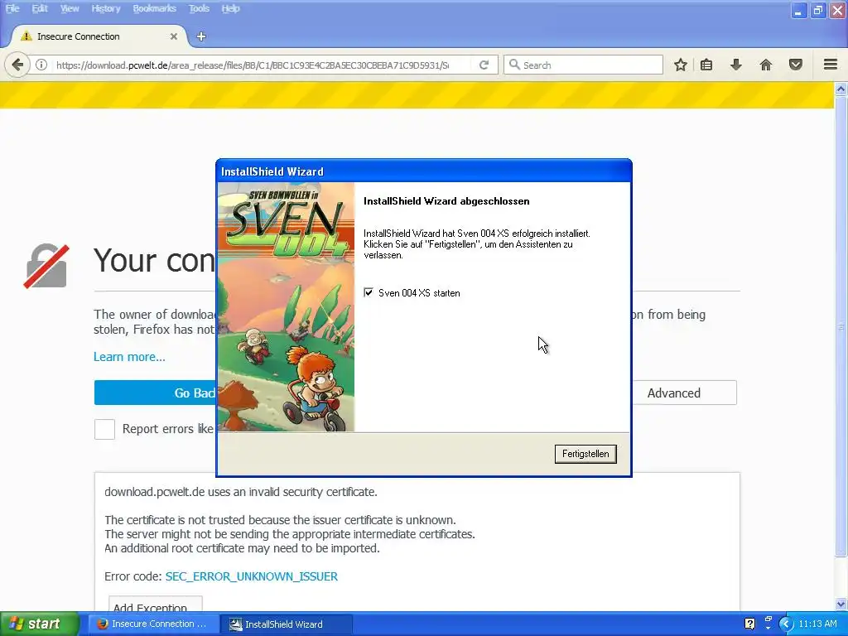Open the Windows start menu
848x636 pixels.
40,624
